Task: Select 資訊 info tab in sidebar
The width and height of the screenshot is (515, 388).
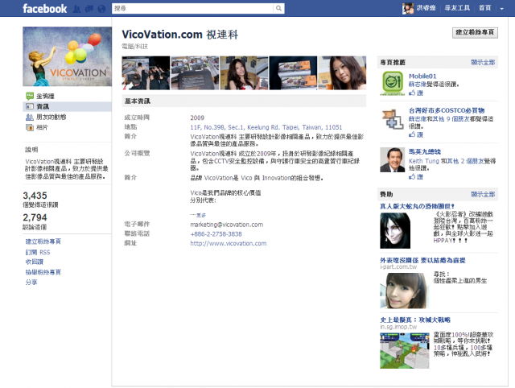Action: [x=43, y=106]
